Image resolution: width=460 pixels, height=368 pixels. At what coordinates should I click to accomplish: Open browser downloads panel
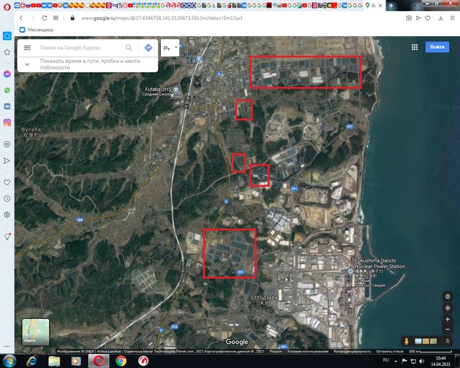coord(441,18)
